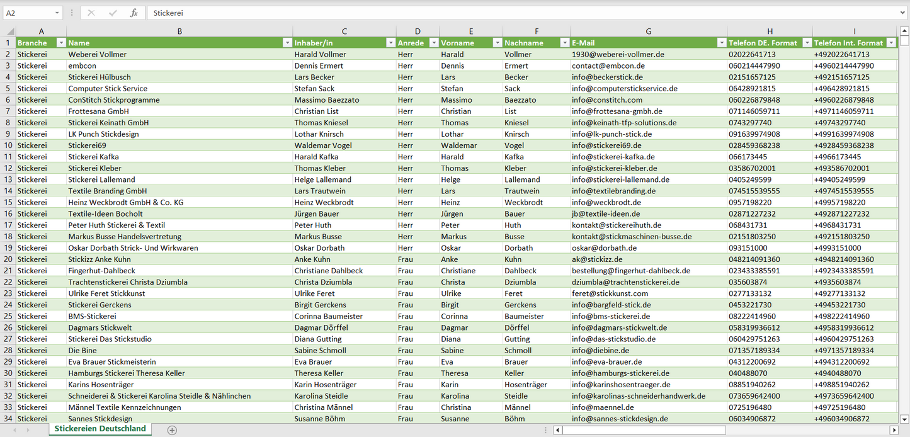Click in the formula bar text field
910x437 pixels.
pyautogui.click(x=504, y=13)
